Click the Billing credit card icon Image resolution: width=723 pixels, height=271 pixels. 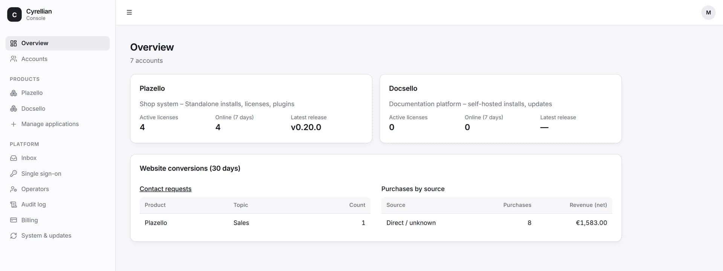pos(14,220)
